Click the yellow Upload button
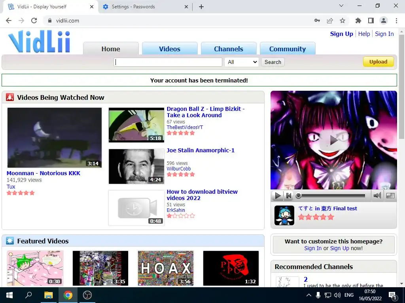Image resolution: width=405 pixels, height=303 pixels. [x=379, y=62]
